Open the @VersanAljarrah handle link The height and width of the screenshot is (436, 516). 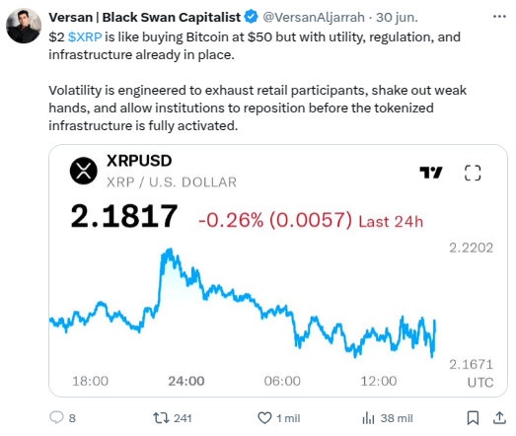click(314, 17)
